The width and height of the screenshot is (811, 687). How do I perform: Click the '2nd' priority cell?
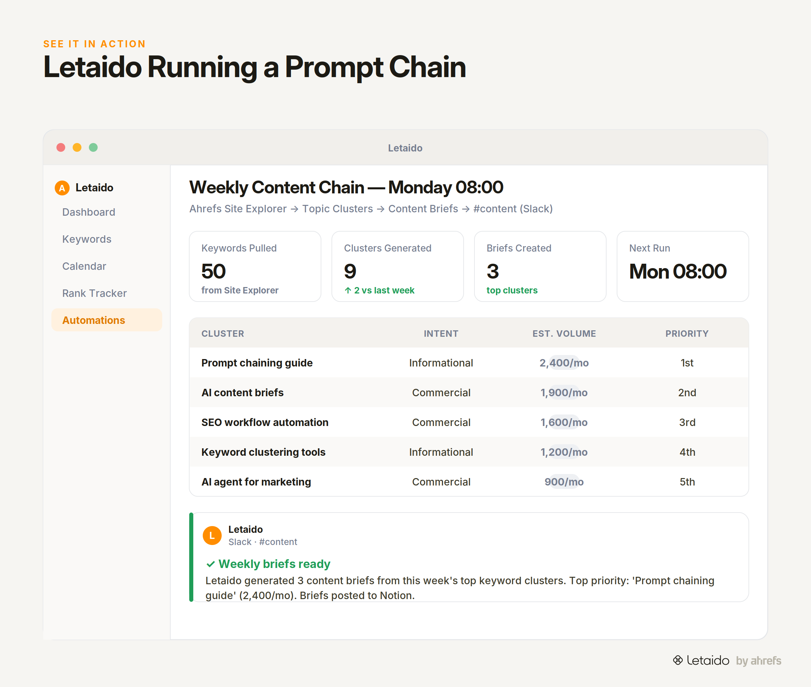click(687, 393)
